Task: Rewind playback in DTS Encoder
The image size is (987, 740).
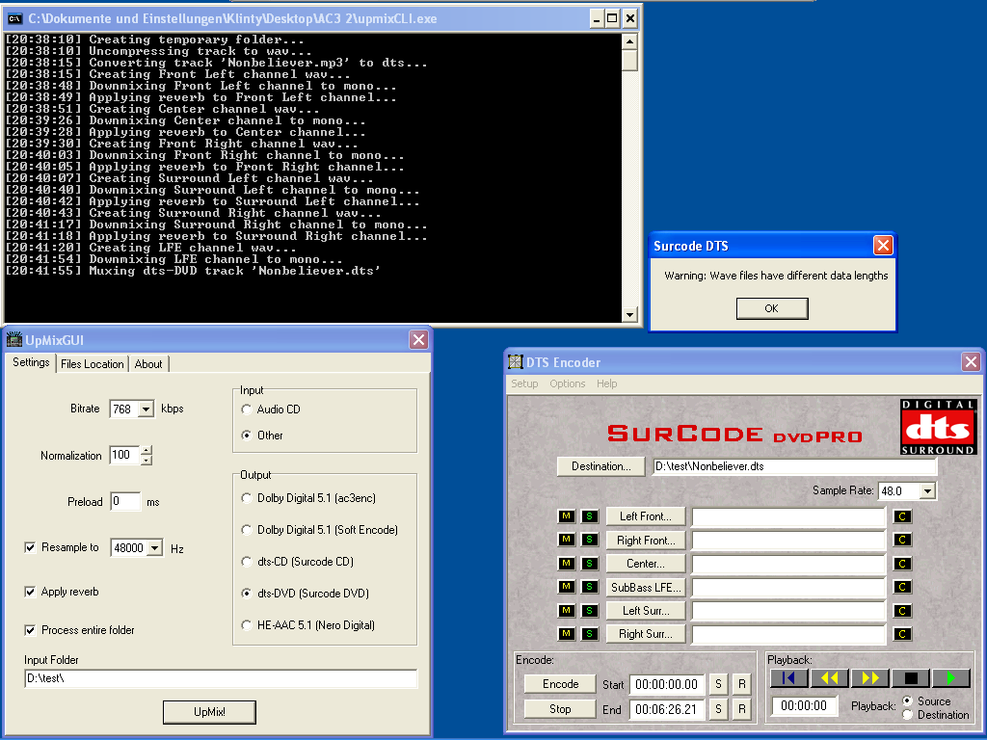Action: point(830,677)
